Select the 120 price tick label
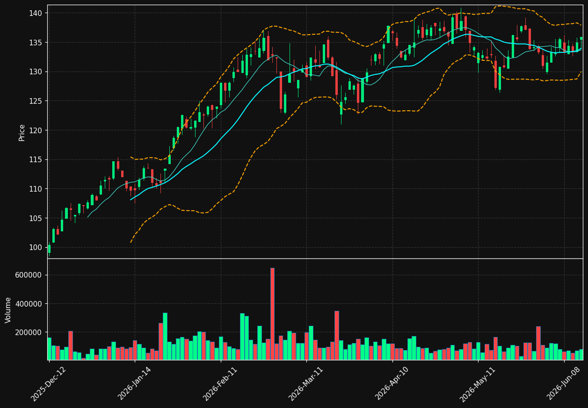The height and width of the screenshot is (408, 588). 36,130
